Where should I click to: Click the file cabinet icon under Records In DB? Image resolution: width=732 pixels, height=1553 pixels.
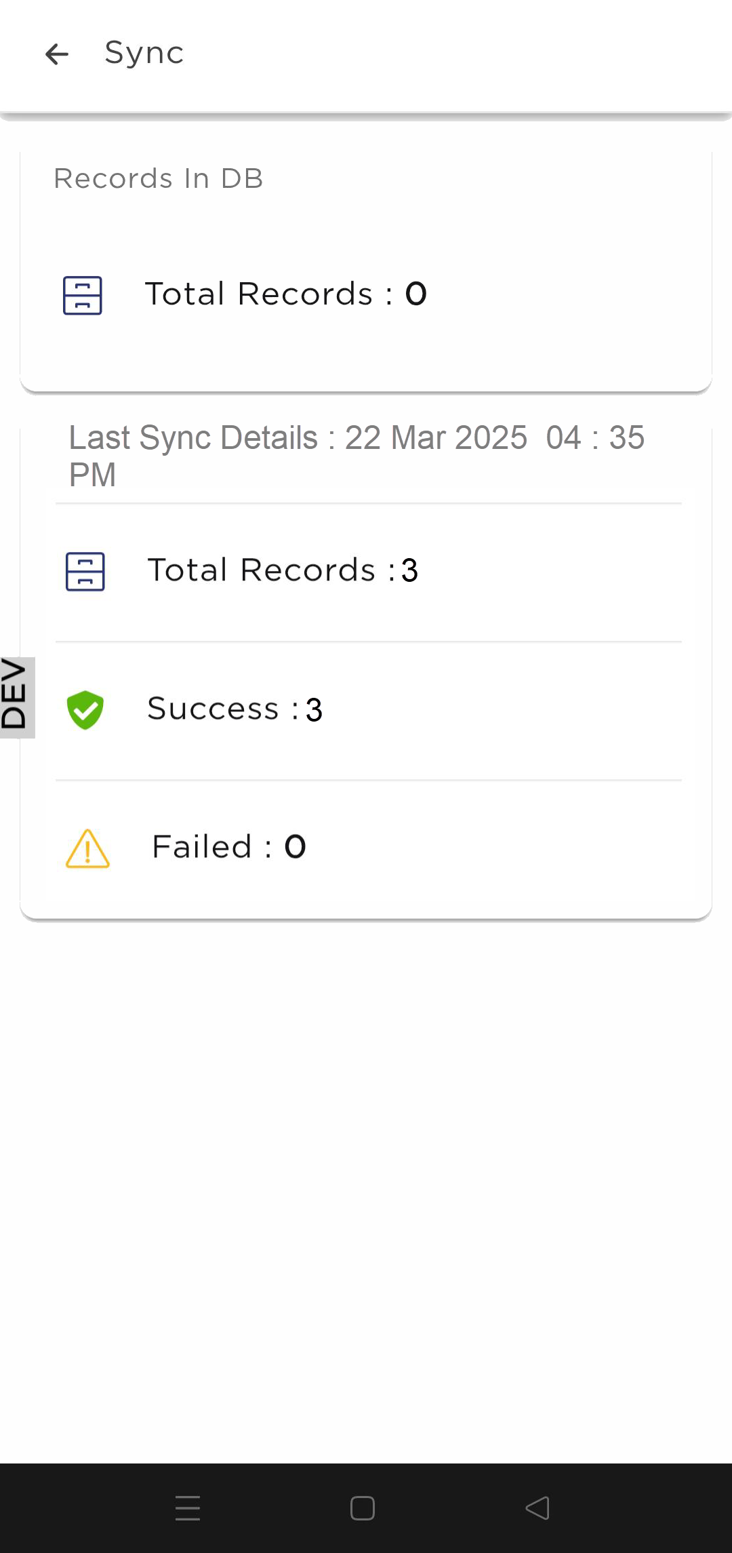pyautogui.click(x=83, y=296)
